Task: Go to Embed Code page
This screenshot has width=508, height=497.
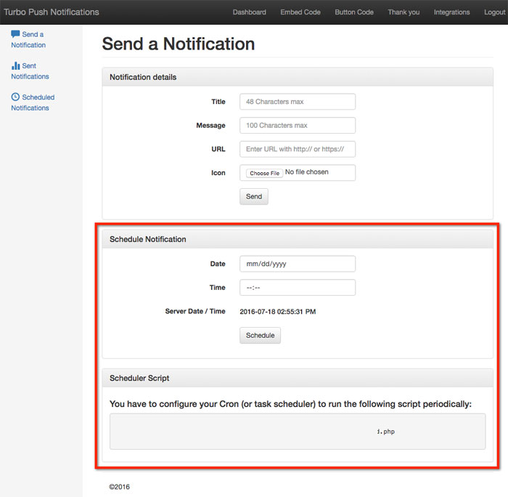Action: tap(300, 12)
